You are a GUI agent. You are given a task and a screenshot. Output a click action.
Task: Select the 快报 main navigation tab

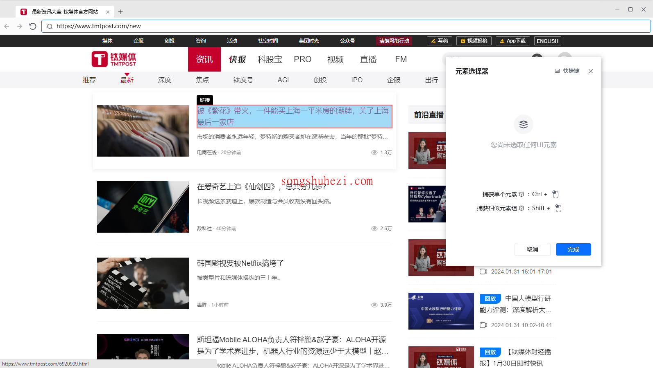pos(237,59)
